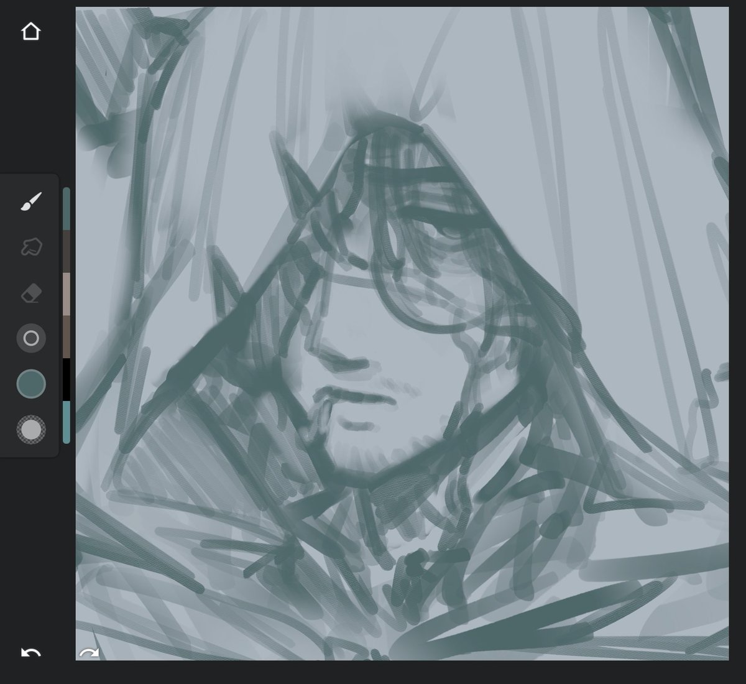Go to the home screen
The height and width of the screenshot is (684, 746).
pos(30,31)
